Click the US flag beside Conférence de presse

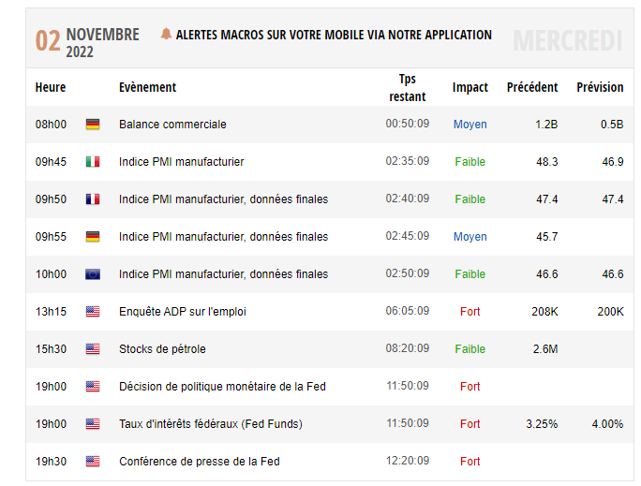click(x=93, y=462)
